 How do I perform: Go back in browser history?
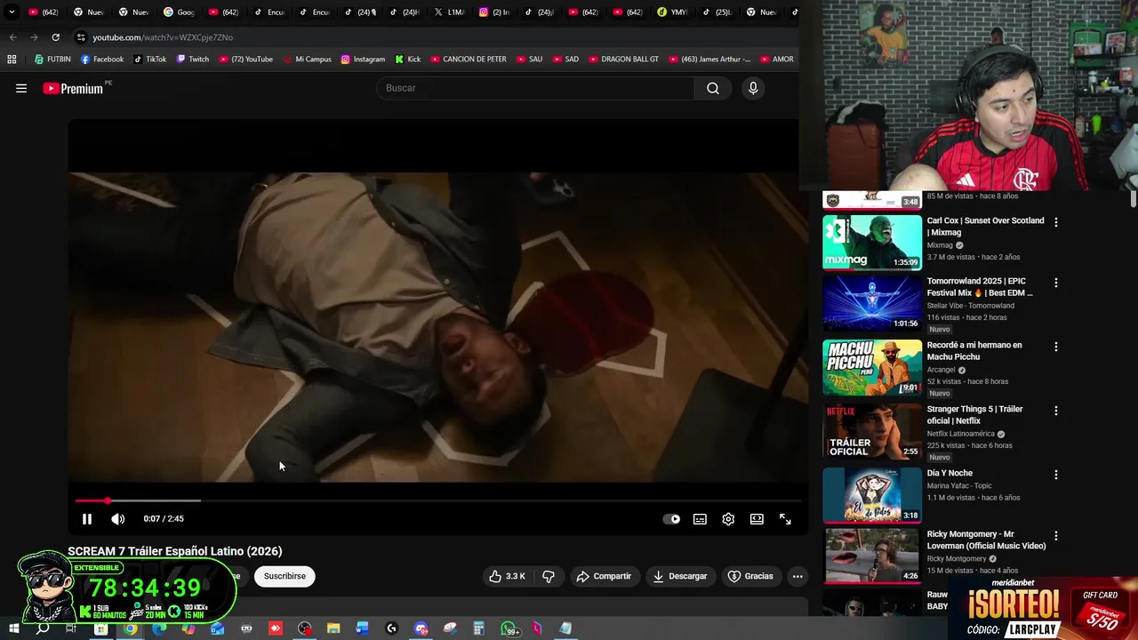pos(12,37)
